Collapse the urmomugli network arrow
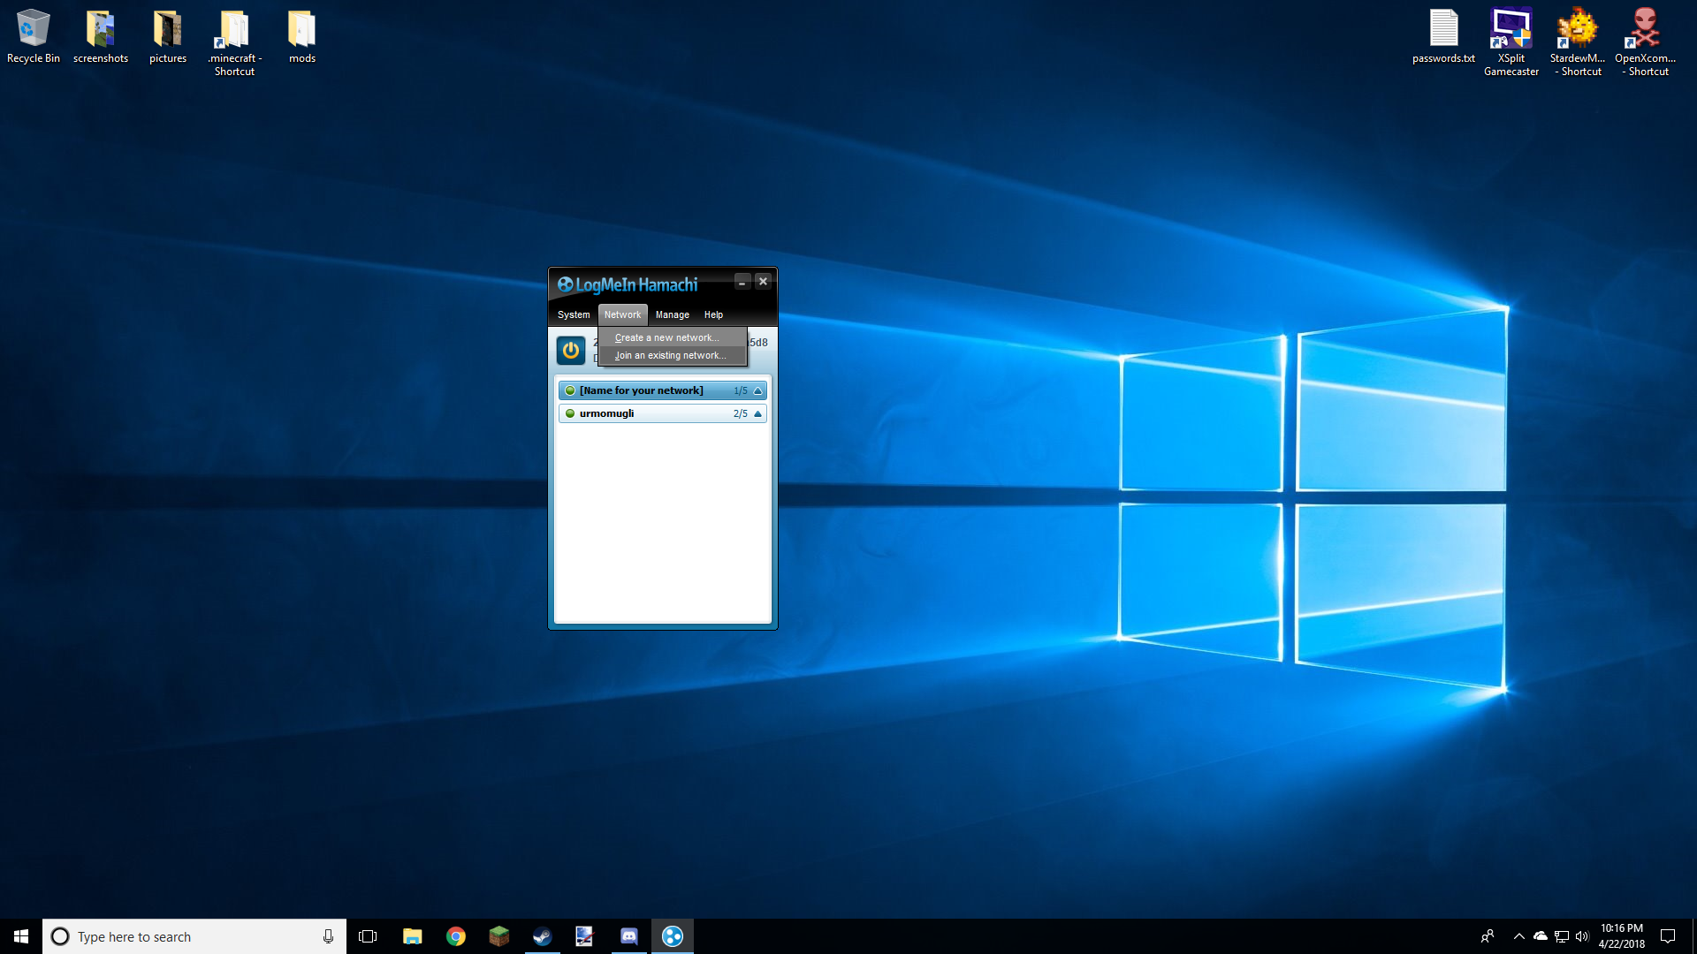The height and width of the screenshot is (954, 1697). point(757,413)
